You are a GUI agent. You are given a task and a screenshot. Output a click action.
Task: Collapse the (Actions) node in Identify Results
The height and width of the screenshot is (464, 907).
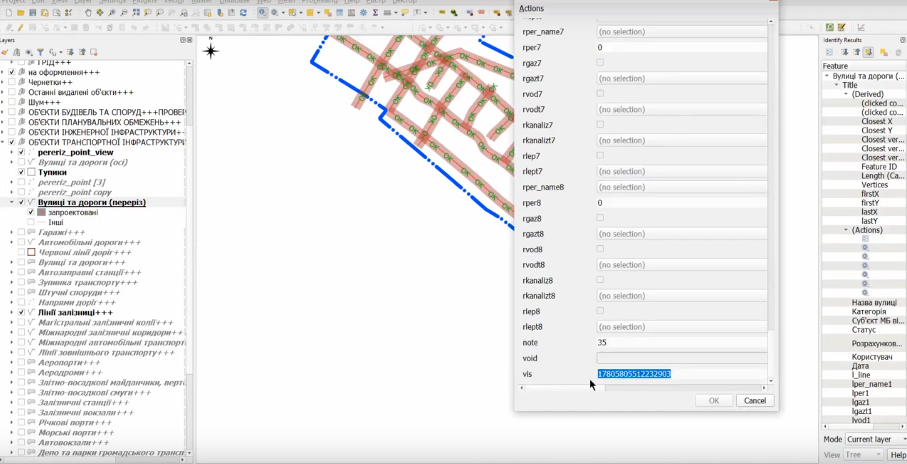click(x=846, y=230)
